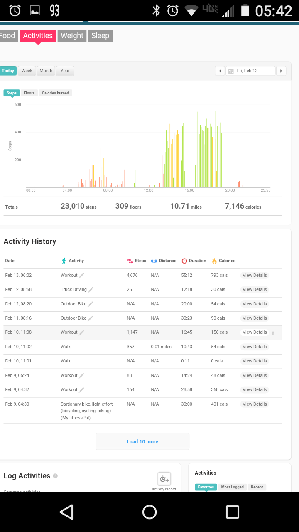
Task: Switch to the Weight tab
Action: click(72, 36)
